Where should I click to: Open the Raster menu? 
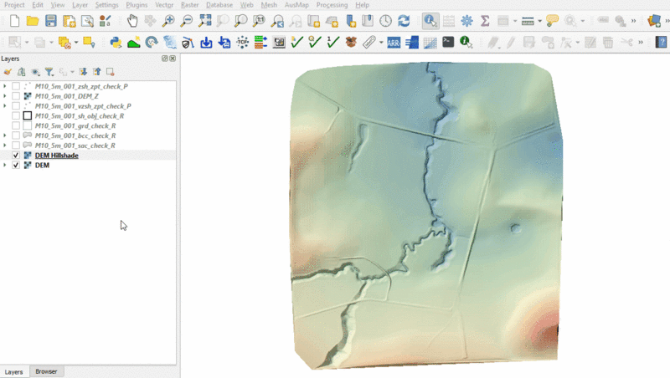coord(189,5)
